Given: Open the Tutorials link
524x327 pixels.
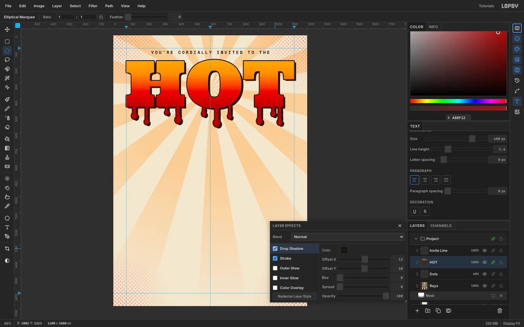Looking at the screenshot, I should point(486,6).
